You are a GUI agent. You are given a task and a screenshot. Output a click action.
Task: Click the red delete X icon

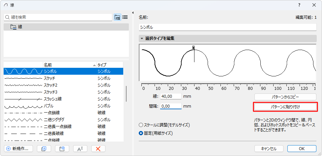98,149
